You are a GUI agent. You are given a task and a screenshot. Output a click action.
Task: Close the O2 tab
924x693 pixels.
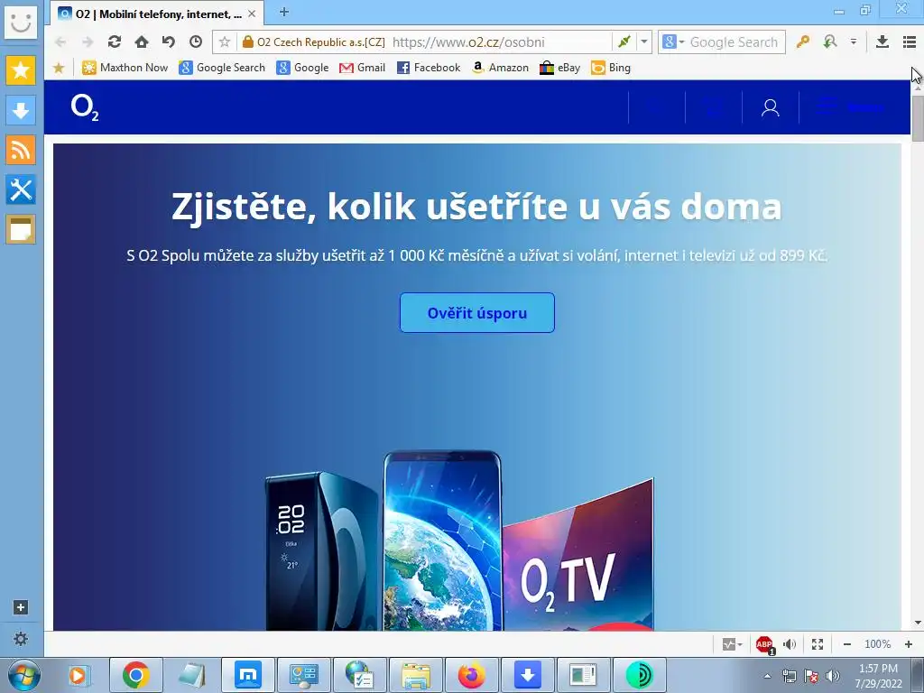tap(252, 14)
